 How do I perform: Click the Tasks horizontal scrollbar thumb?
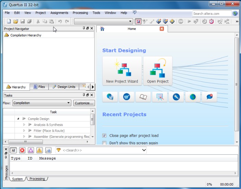(x=25, y=142)
